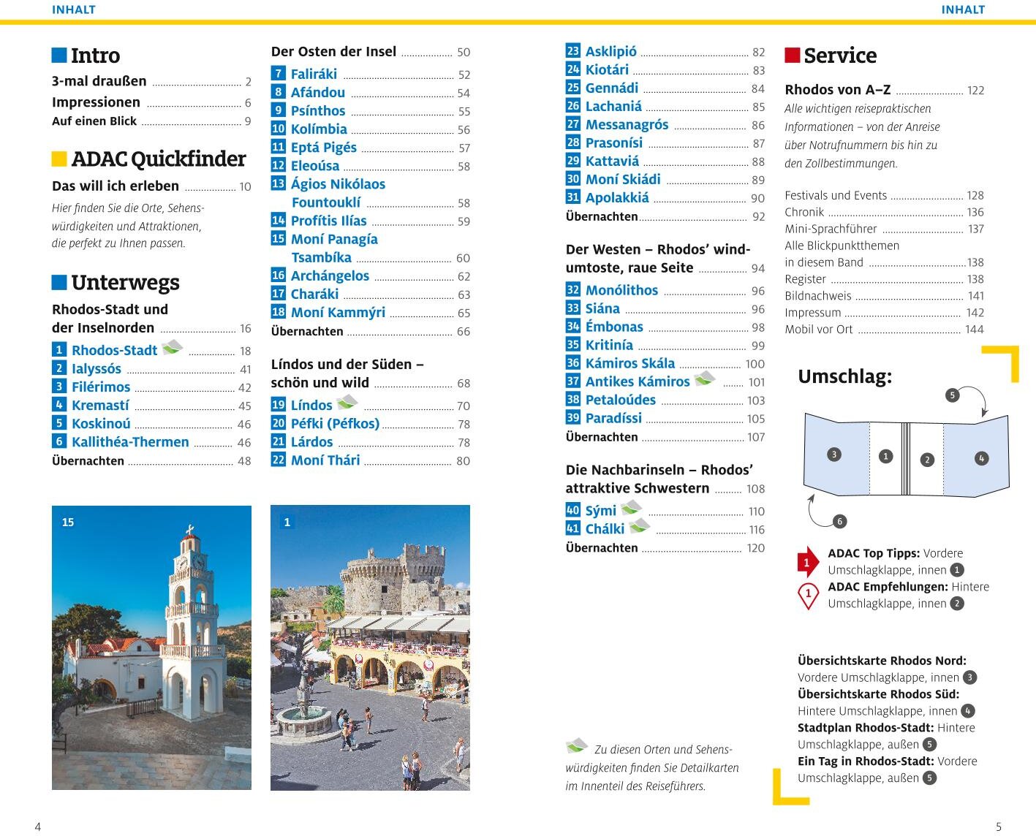Click number badge 1 next to Rhodos-Stadt
The width and height of the screenshot is (1036, 836).
click(x=59, y=350)
